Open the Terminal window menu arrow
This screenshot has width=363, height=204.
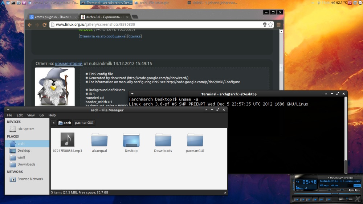click(132, 94)
